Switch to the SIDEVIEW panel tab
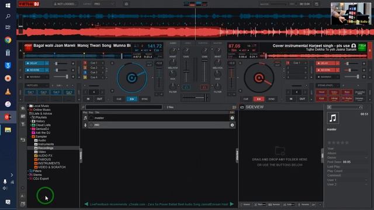The width and height of the screenshot is (374, 210). [255, 107]
